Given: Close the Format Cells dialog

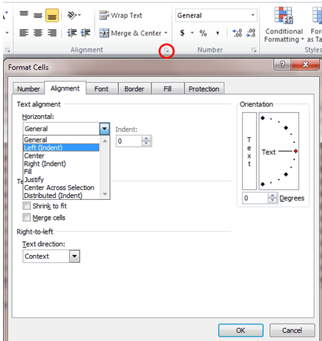Looking at the screenshot, I should tap(305, 64).
